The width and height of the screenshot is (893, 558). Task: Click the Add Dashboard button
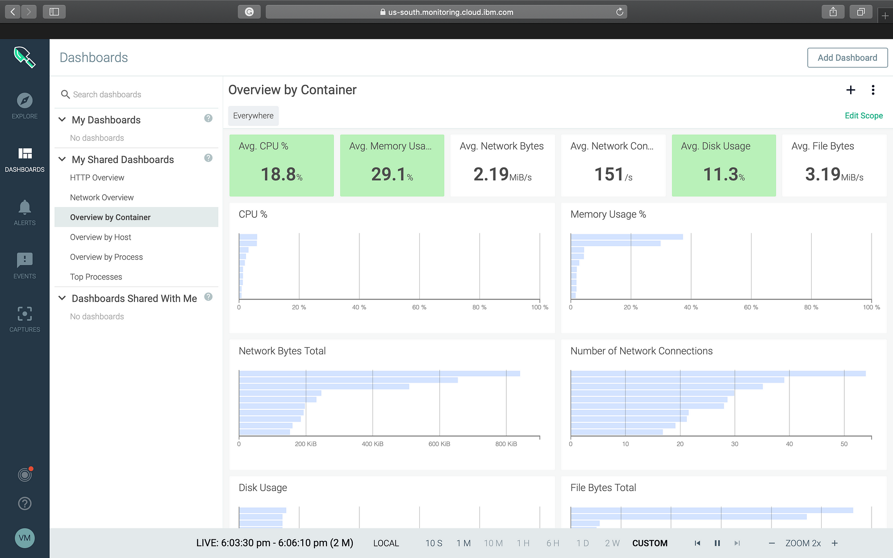(x=847, y=58)
